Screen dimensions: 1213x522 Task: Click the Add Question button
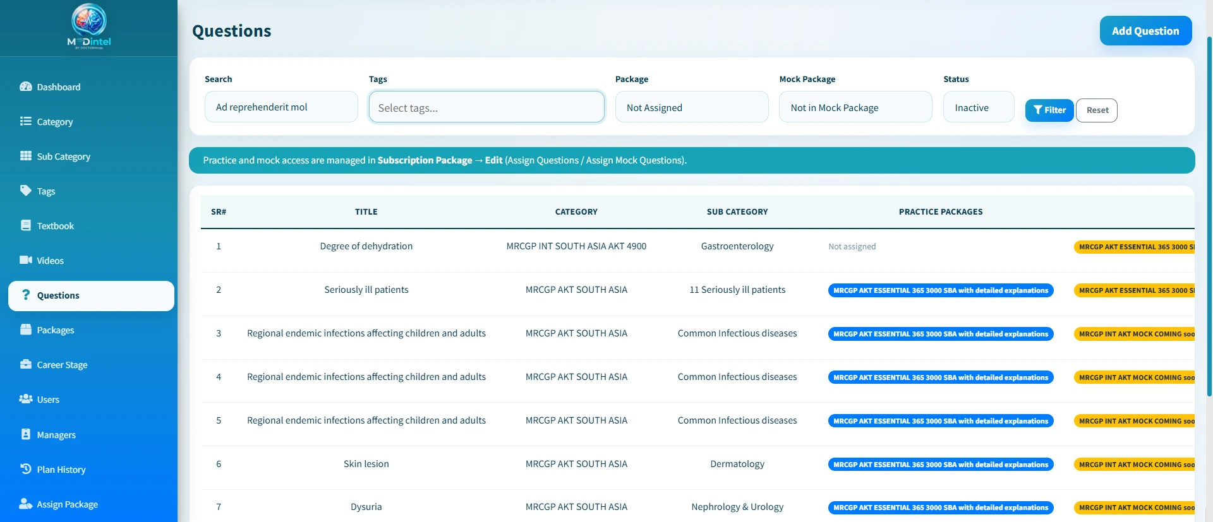[1145, 31]
